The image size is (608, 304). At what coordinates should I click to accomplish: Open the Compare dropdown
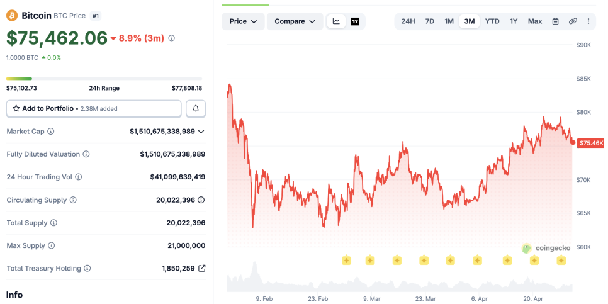pos(295,21)
